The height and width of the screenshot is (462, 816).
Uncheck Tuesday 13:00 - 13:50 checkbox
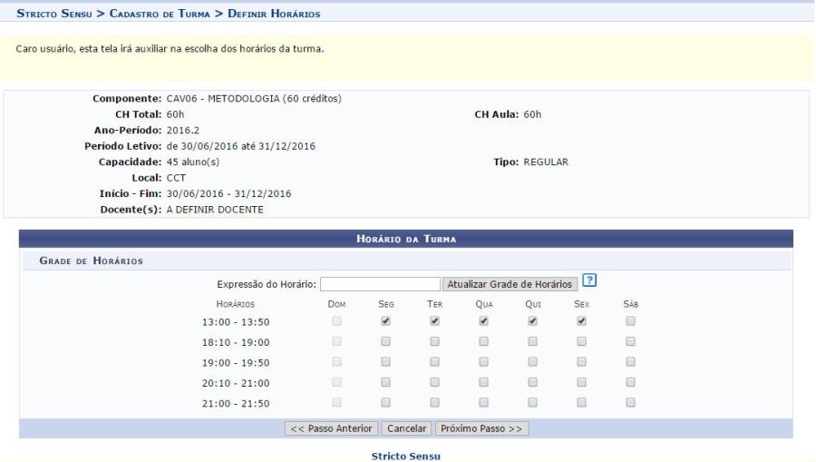point(435,321)
